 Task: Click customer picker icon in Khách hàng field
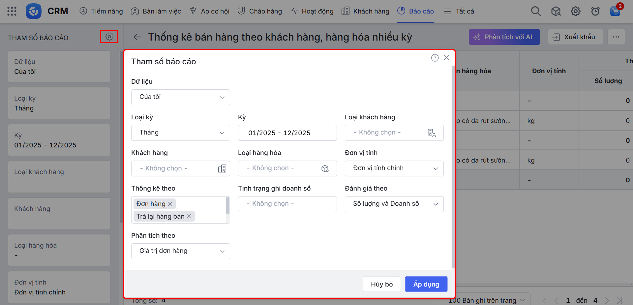tap(222, 169)
